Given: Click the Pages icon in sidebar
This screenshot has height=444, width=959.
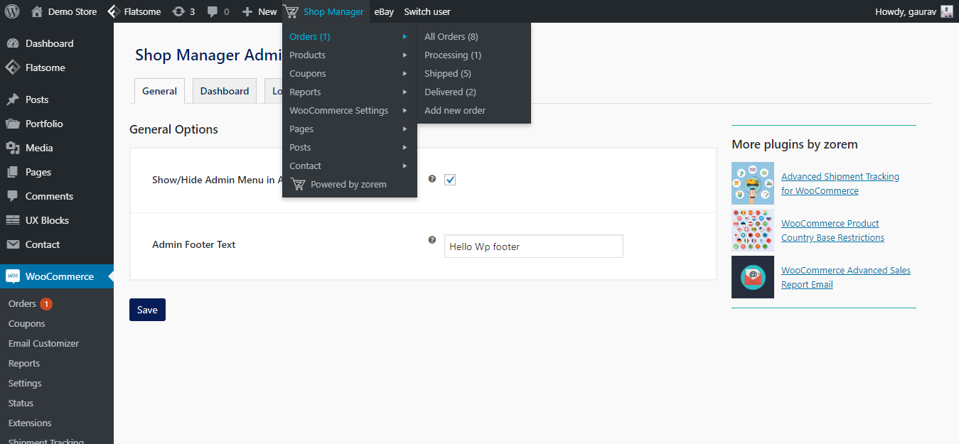Looking at the screenshot, I should tap(13, 172).
